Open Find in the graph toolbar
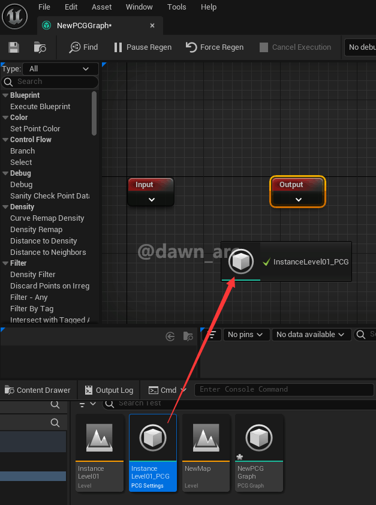 83,47
